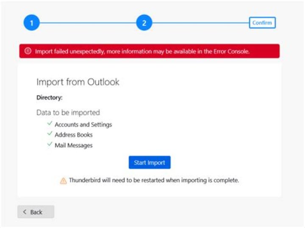Click checkmark beside Address Books
This screenshot has height=228, width=305.
pyautogui.click(x=50, y=133)
